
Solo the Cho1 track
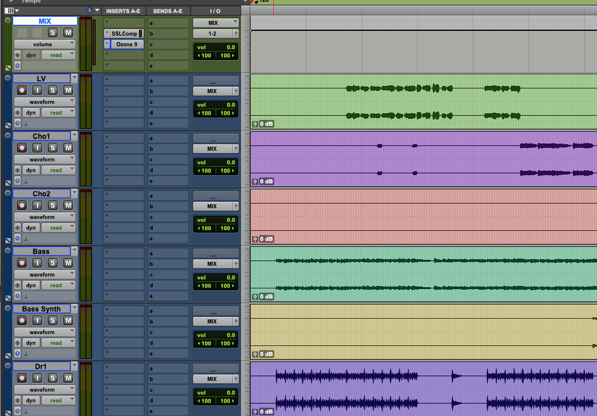[53, 148]
